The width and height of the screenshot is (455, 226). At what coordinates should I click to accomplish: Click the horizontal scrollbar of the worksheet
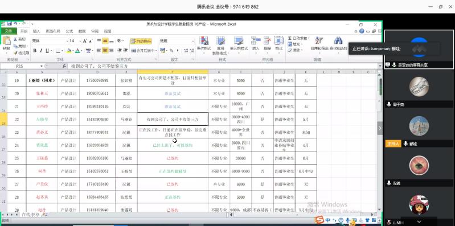click(x=302, y=215)
